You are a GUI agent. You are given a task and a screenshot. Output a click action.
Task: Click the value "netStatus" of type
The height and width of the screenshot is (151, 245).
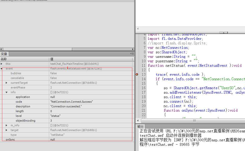[x=57, y=135]
